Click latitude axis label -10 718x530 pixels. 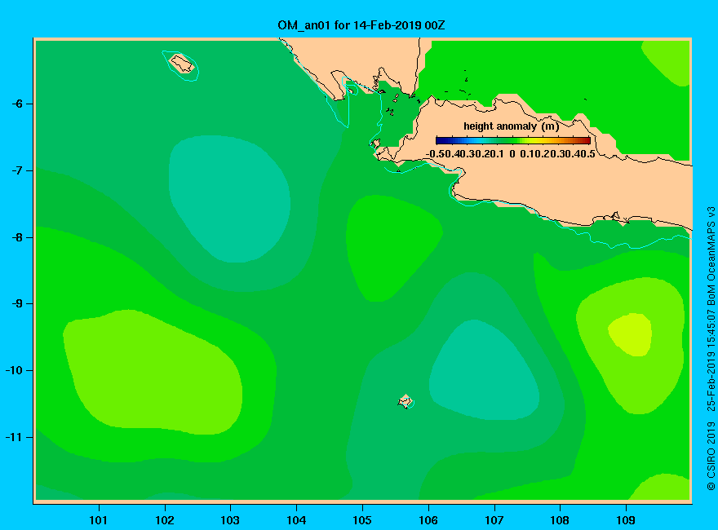(x=14, y=370)
